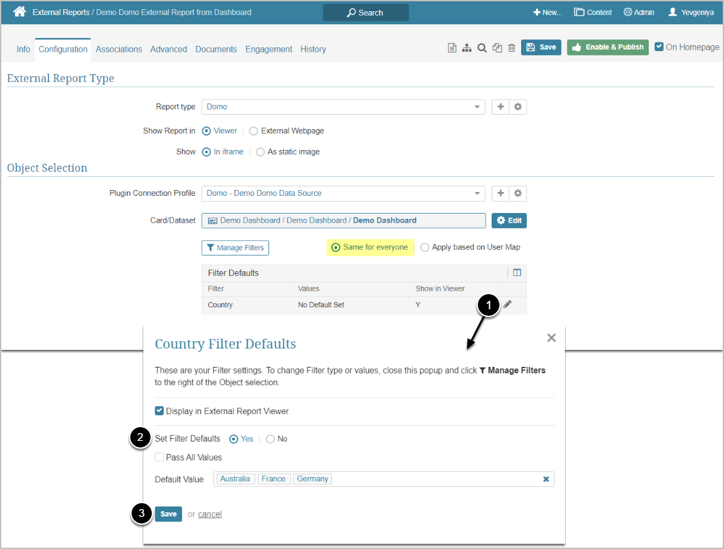The width and height of the screenshot is (724, 549).
Task: Edit the Country filter with pencil icon
Action: coord(507,305)
